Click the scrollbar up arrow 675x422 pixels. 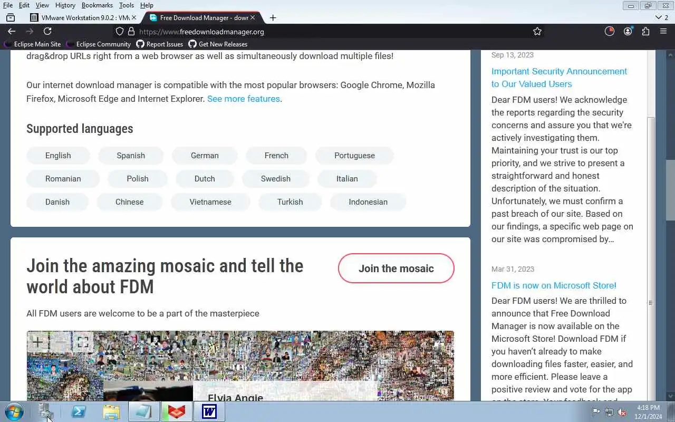[x=670, y=54]
